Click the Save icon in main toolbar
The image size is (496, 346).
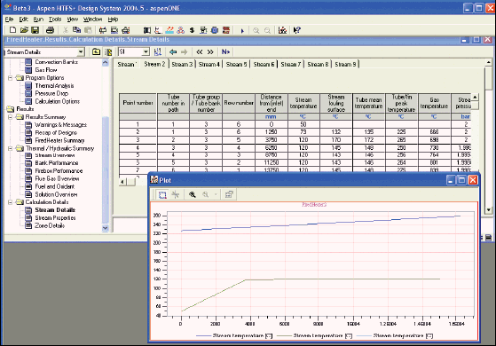(35, 30)
